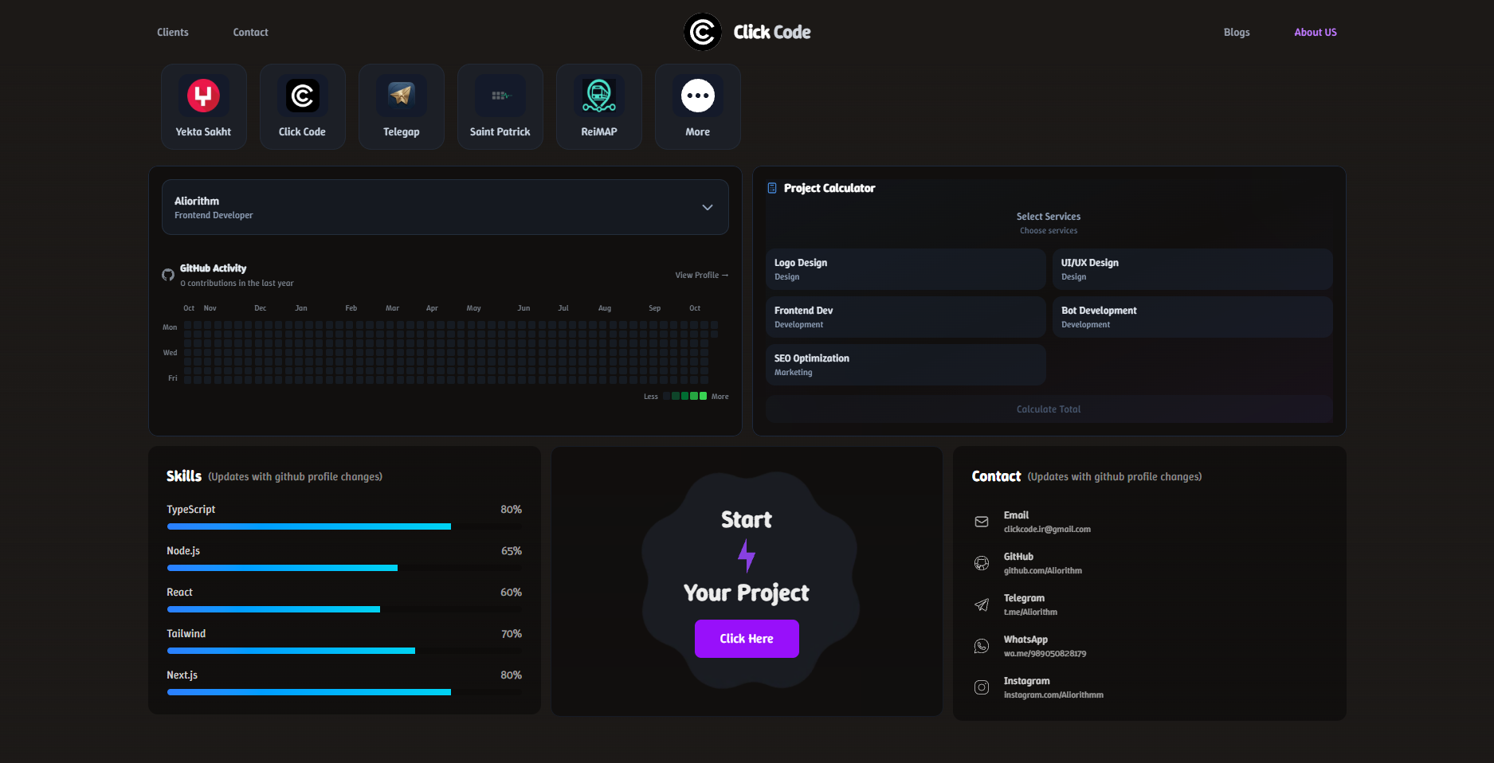
Task: Open the About US page
Action: pos(1316,32)
